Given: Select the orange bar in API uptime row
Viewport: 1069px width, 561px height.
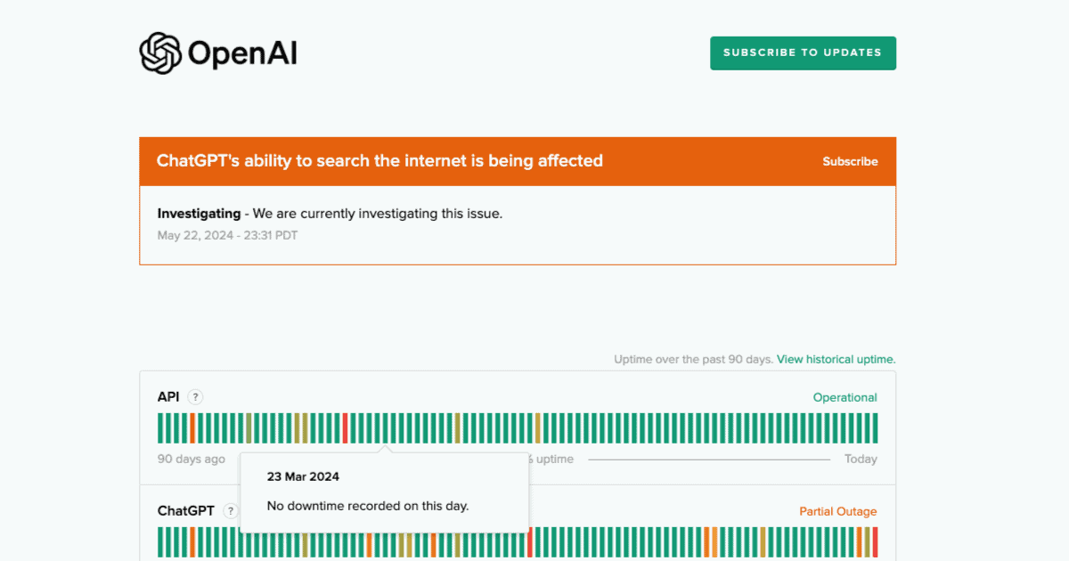Looking at the screenshot, I should click(192, 428).
